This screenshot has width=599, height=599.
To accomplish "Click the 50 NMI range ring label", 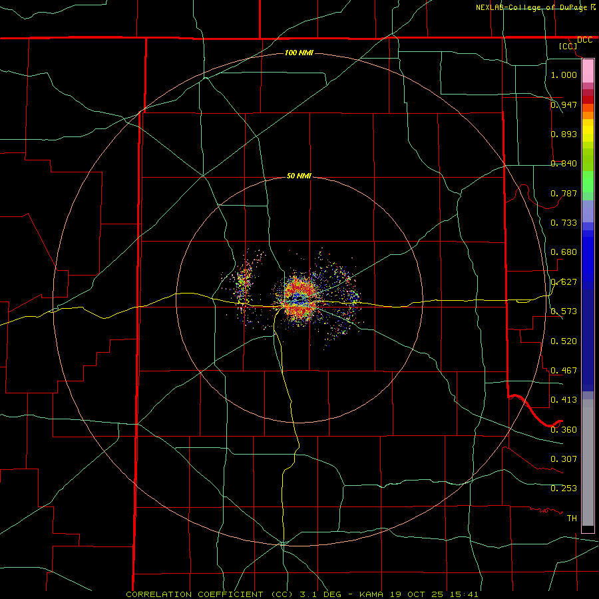I will (299, 176).
